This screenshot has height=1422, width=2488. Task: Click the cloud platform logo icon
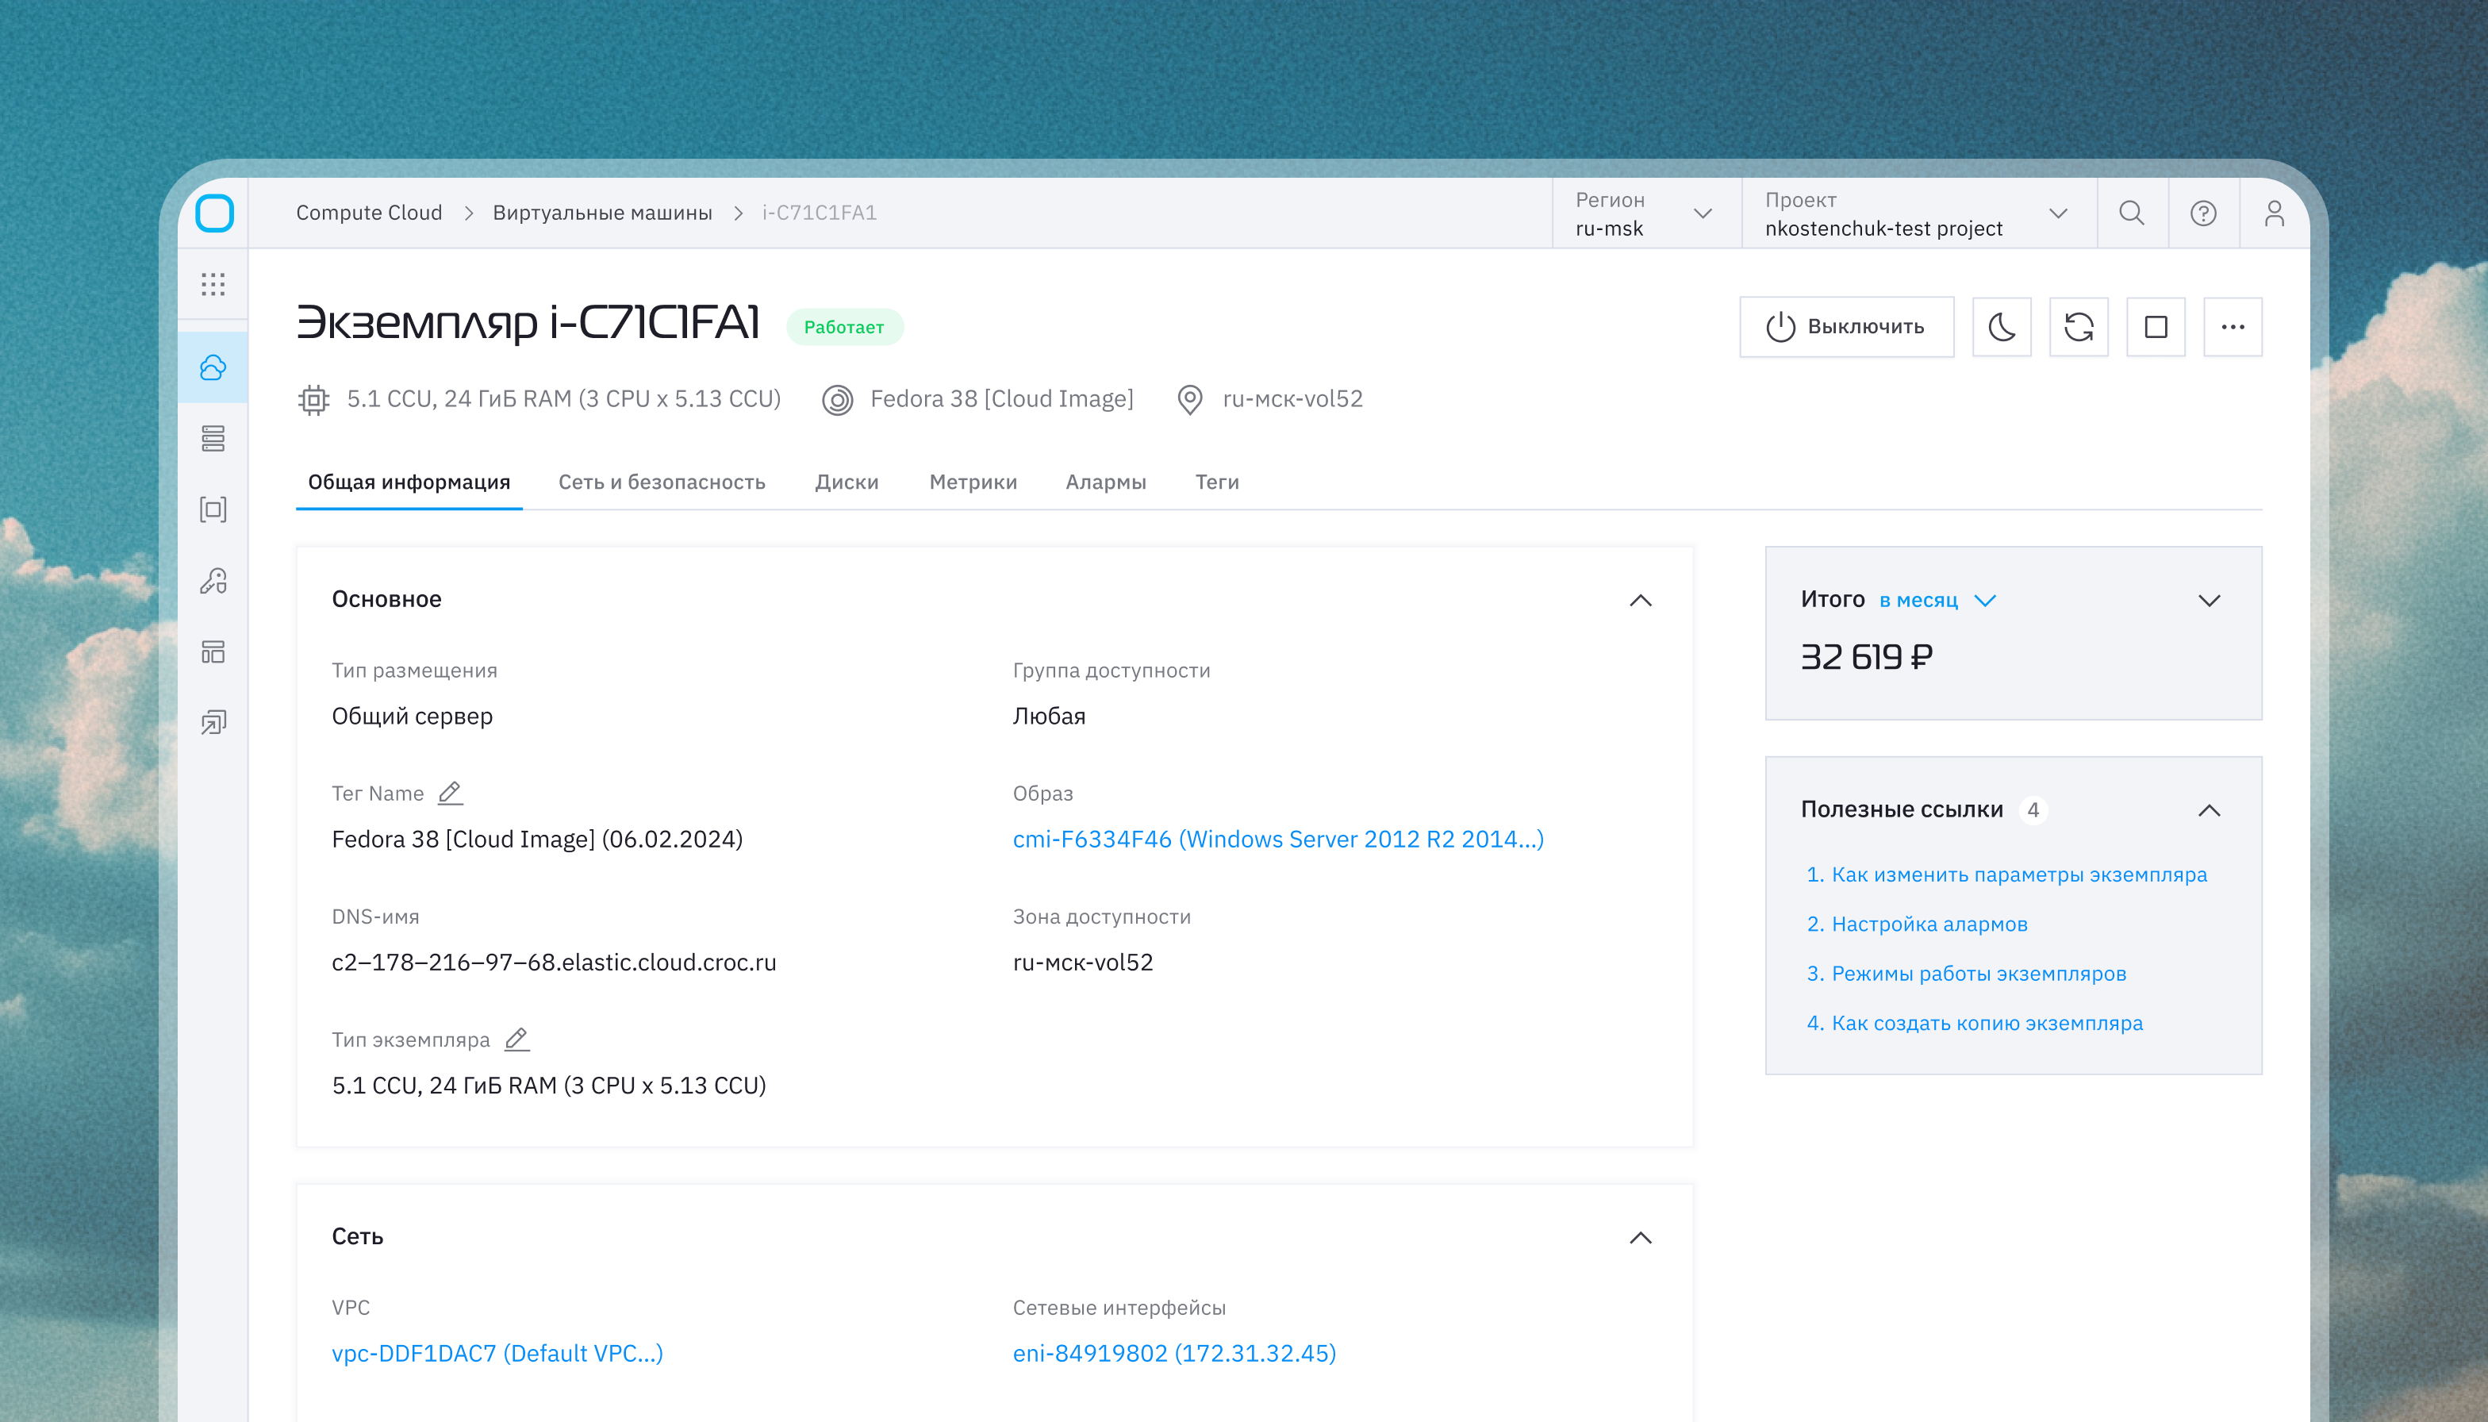coord(214,213)
